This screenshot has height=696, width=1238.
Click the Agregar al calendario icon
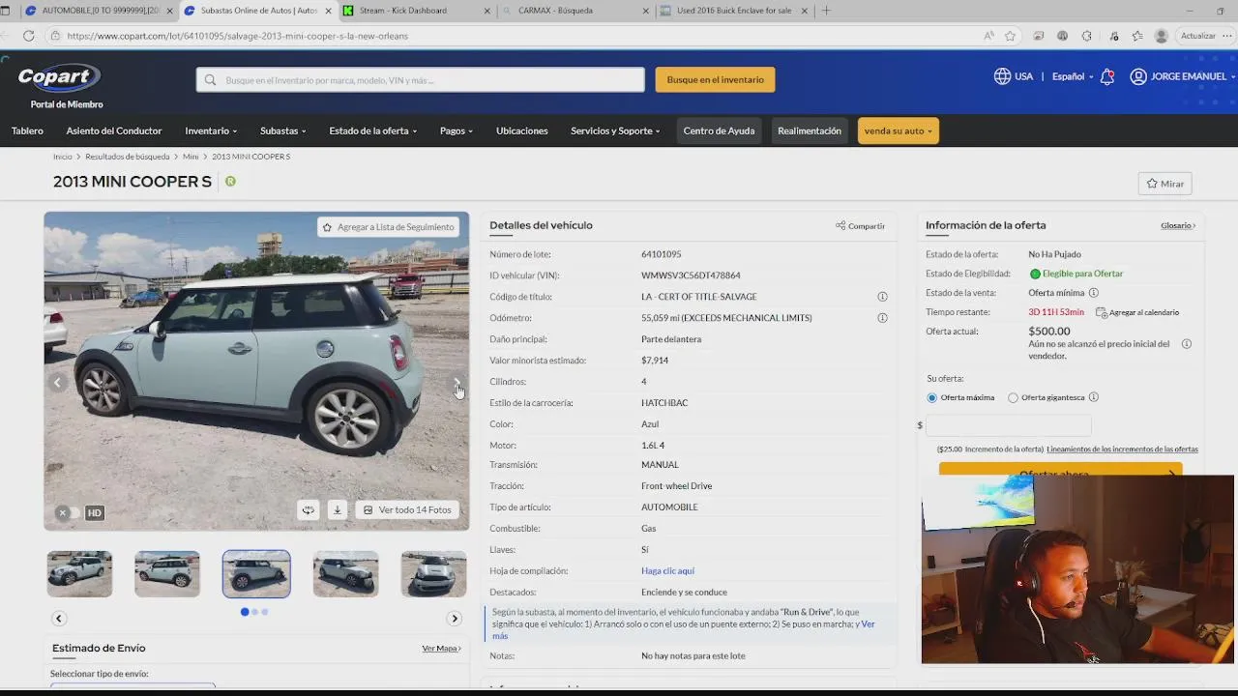tap(1102, 312)
